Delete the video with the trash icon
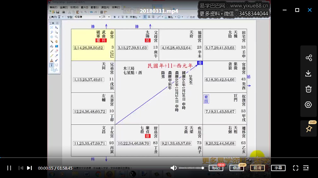318x178 pixels. (x=309, y=89)
